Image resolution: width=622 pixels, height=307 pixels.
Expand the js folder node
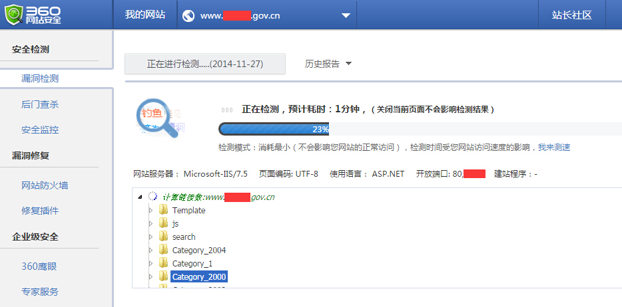pos(151,223)
